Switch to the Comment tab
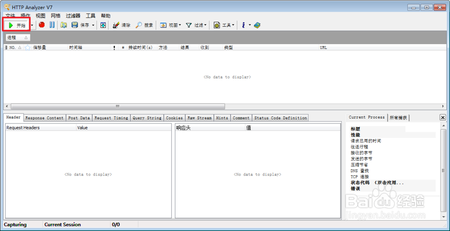 pyautogui.click(x=241, y=118)
